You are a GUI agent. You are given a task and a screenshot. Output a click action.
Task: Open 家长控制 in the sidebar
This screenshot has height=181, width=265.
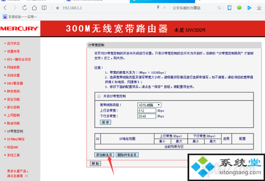tap(13, 107)
